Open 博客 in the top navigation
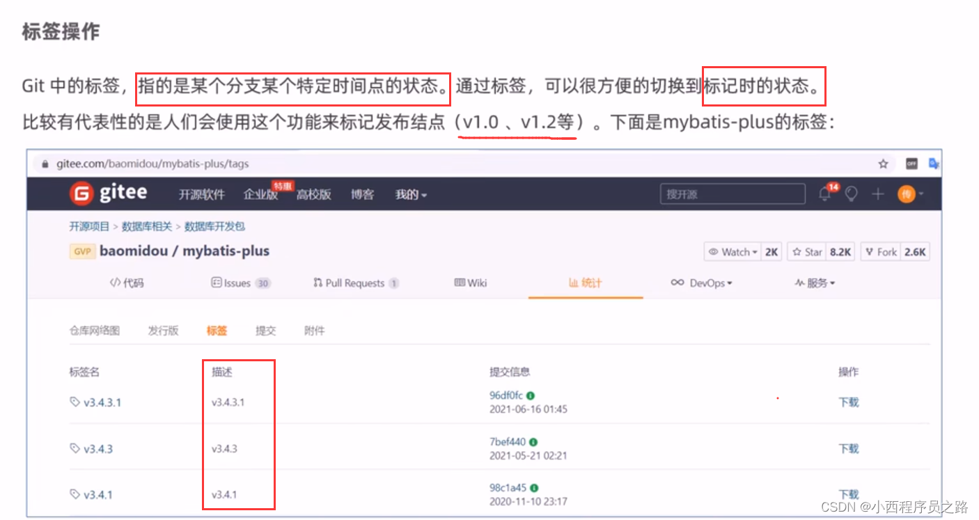The width and height of the screenshot is (979, 520). pyautogui.click(x=362, y=194)
